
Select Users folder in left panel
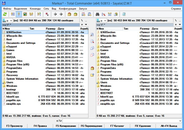coord(45,82)
